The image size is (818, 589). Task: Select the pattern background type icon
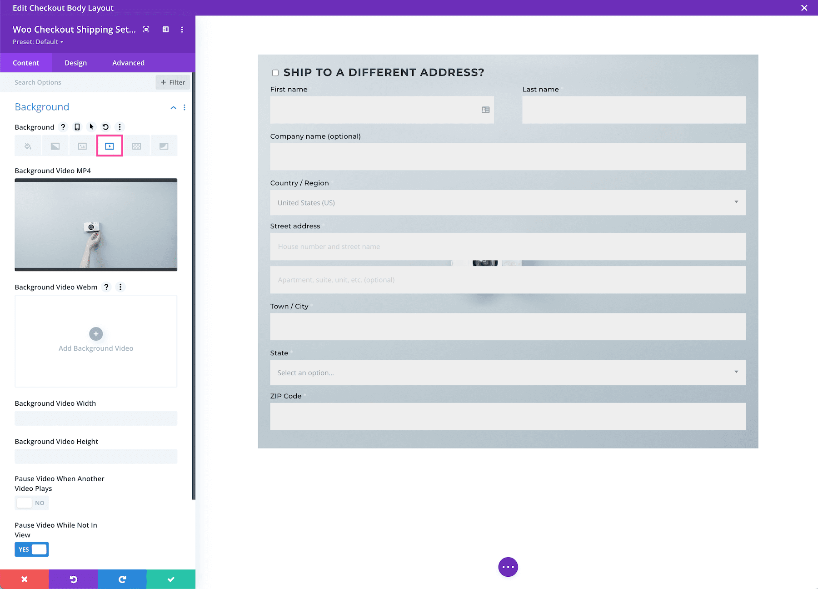(x=137, y=146)
